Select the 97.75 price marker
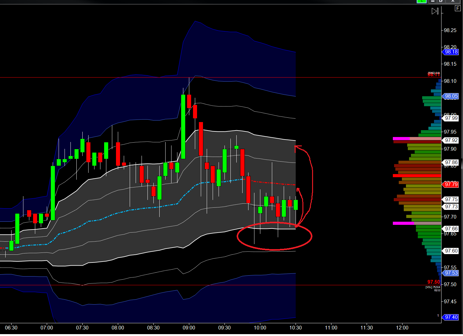Screen dimensions: 463x336 (x=451, y=200)
